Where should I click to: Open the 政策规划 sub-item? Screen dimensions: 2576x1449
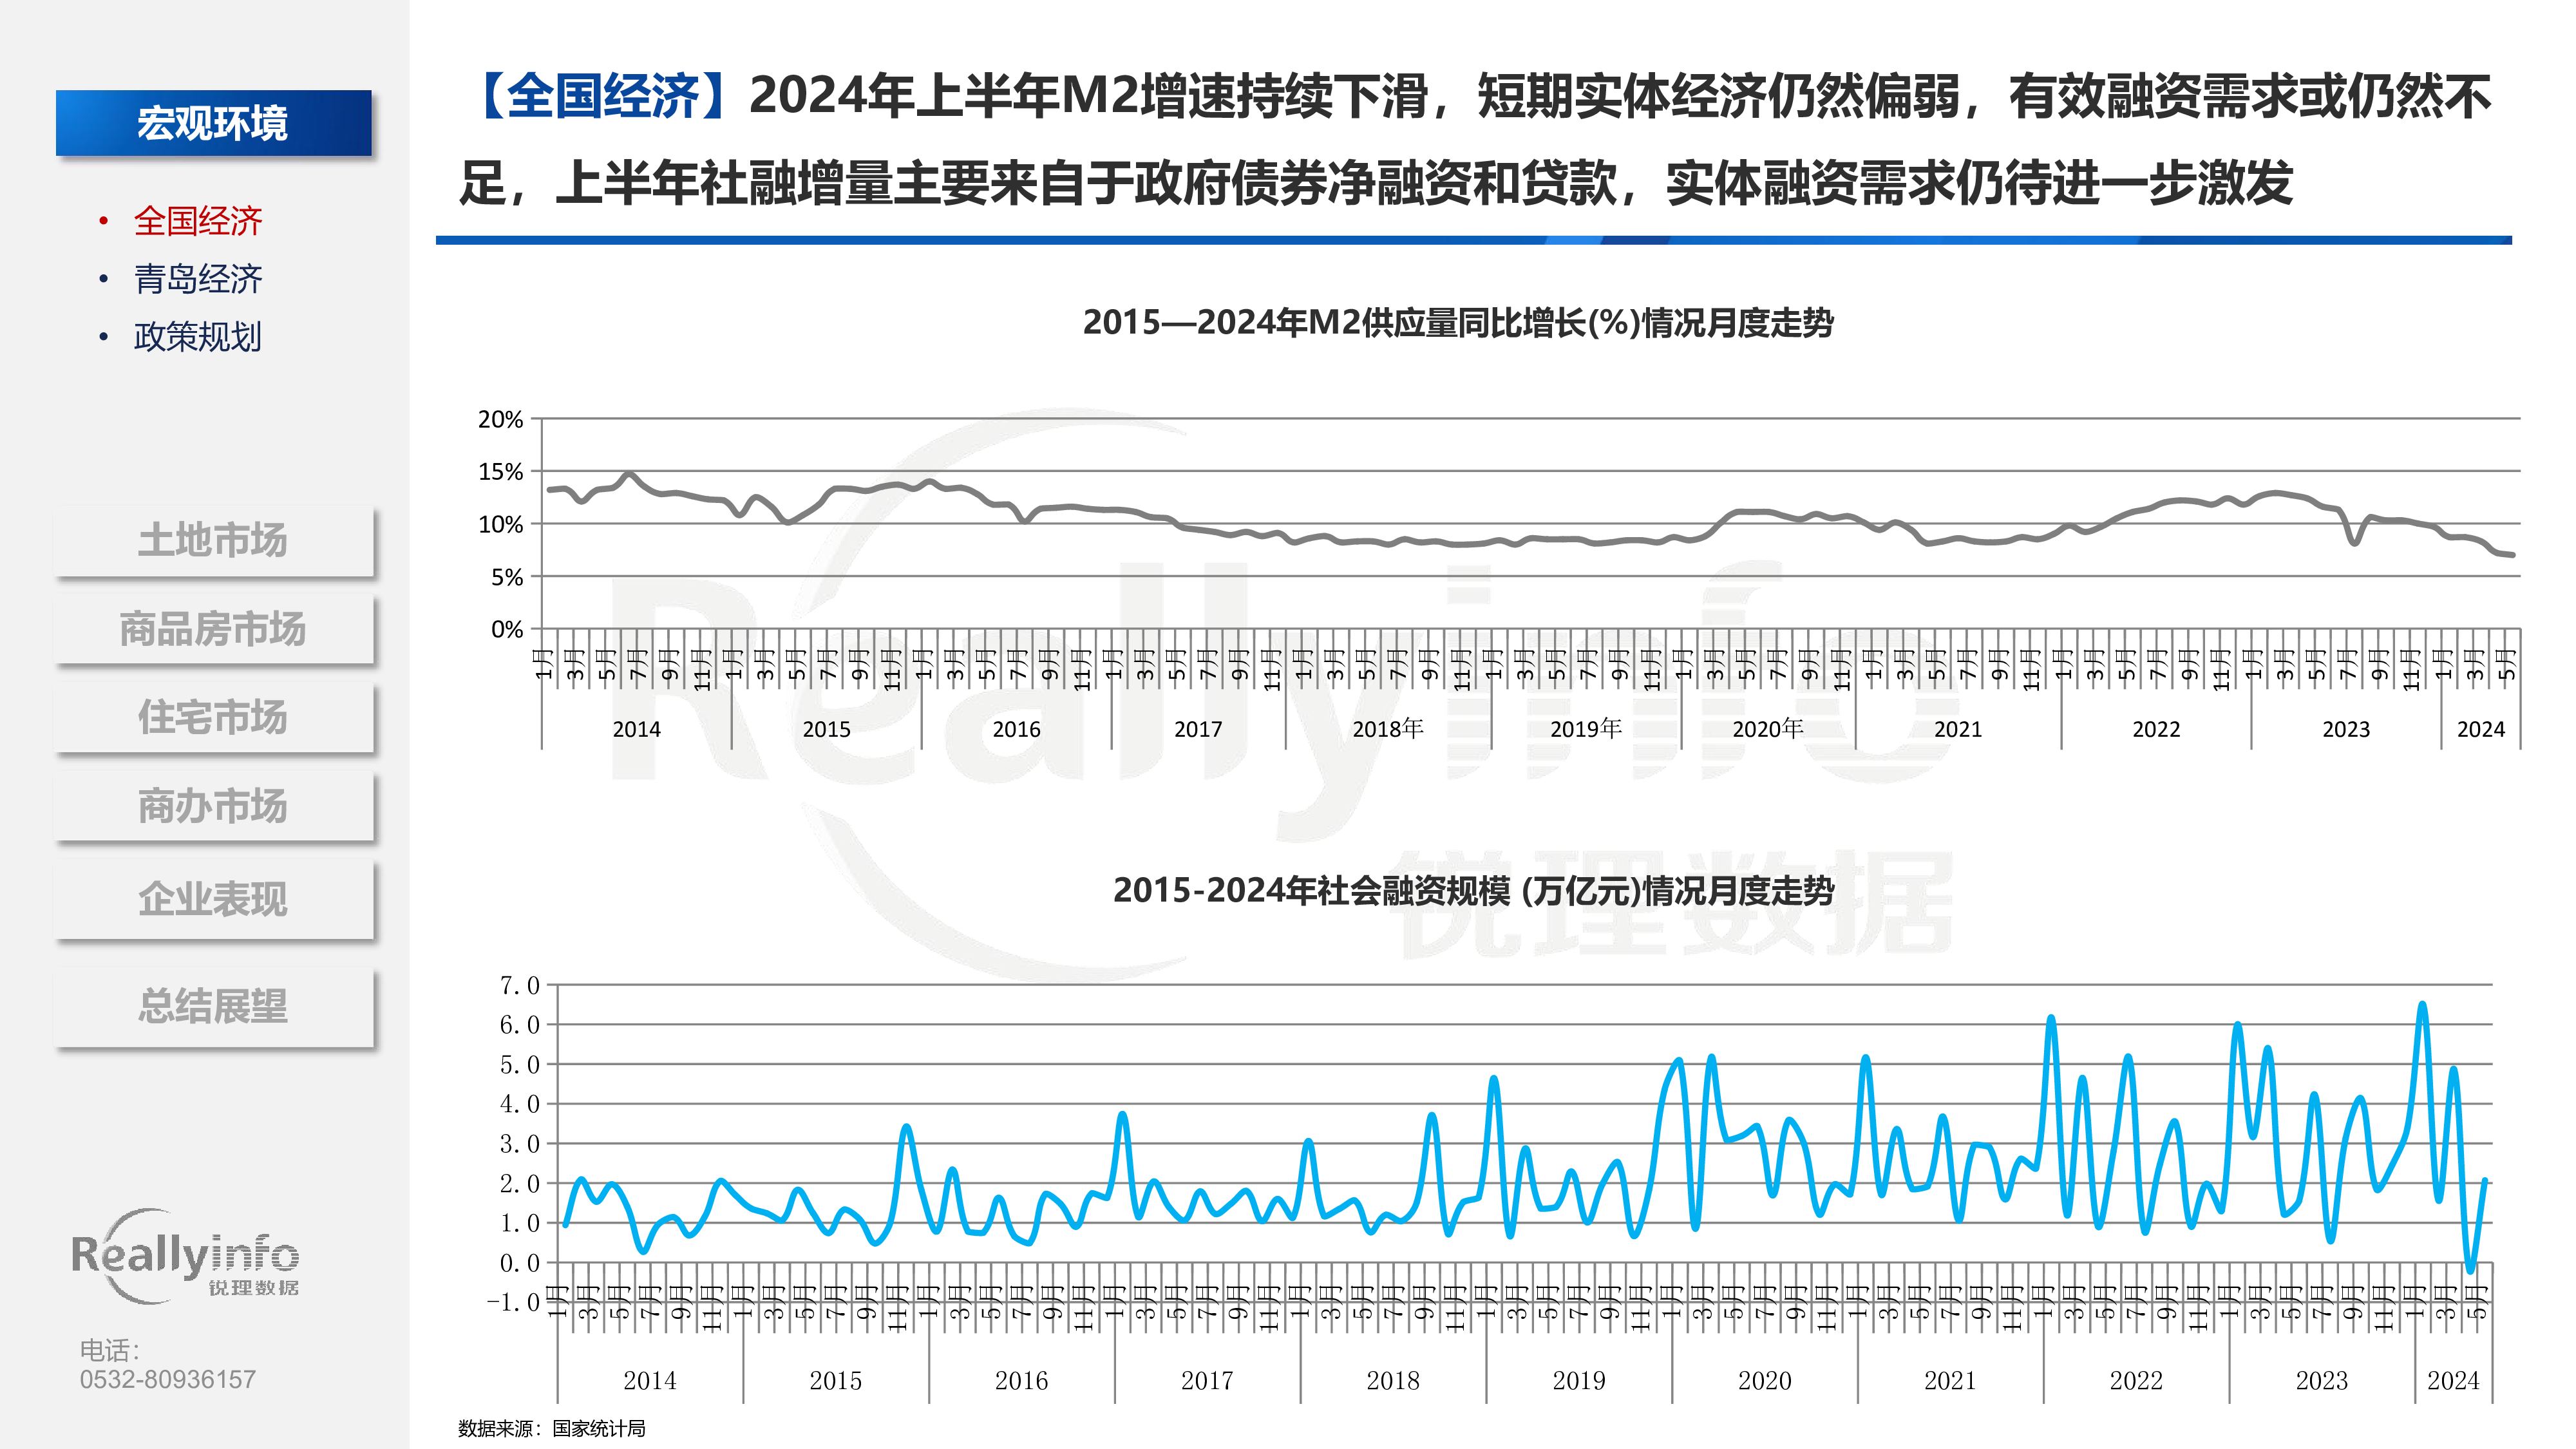[x=197, y=336]
